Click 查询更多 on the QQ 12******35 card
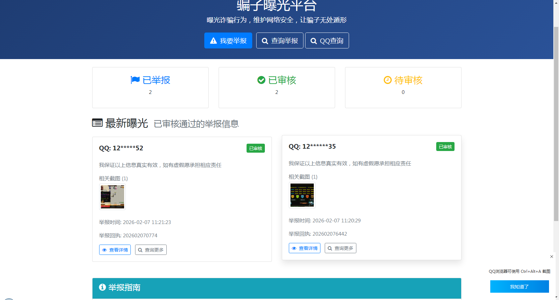The height and width of the screenshot is (300, 559). pos(340,248)
